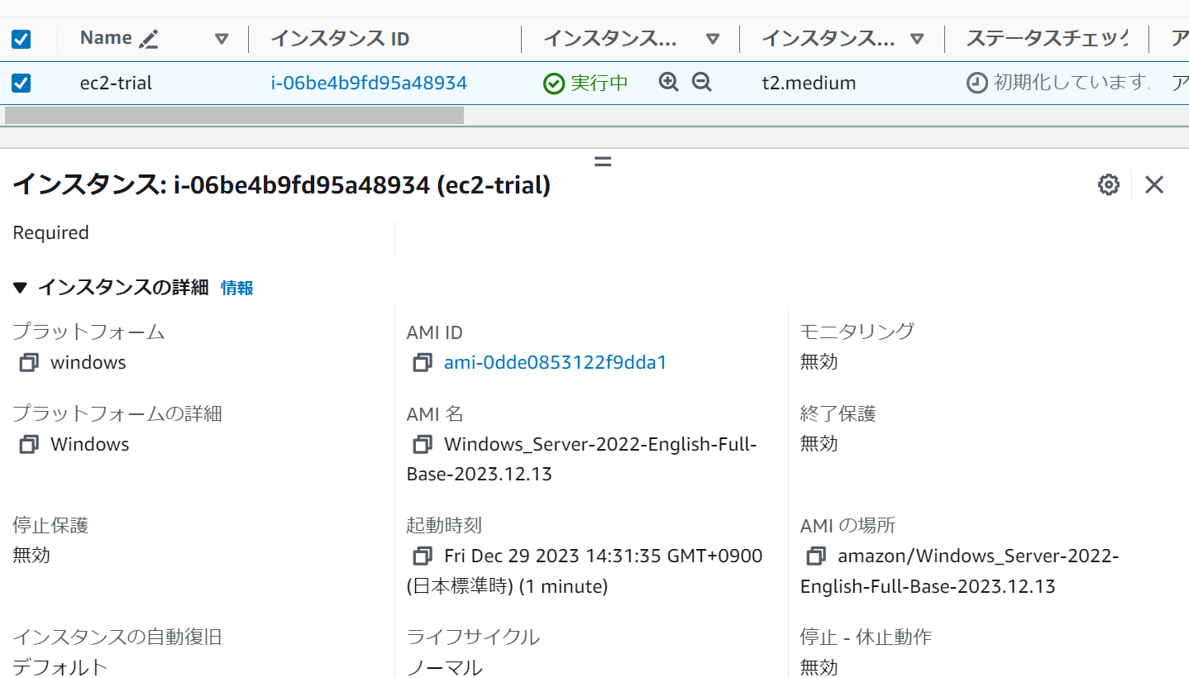Copy the launch time value
The image size is (1189, 678).
(423, 556)
